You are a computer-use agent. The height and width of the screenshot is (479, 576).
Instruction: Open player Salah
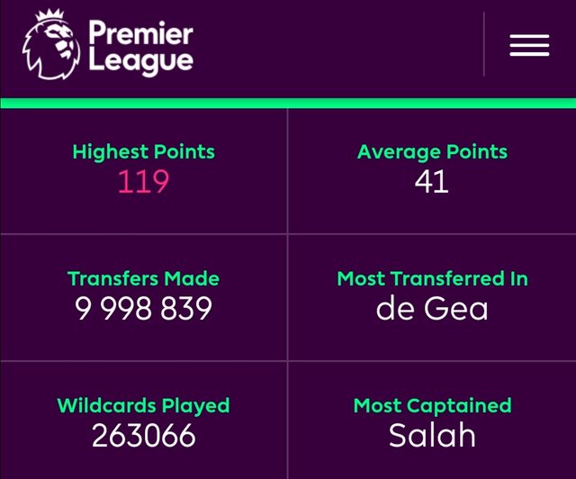click(432, 436)
